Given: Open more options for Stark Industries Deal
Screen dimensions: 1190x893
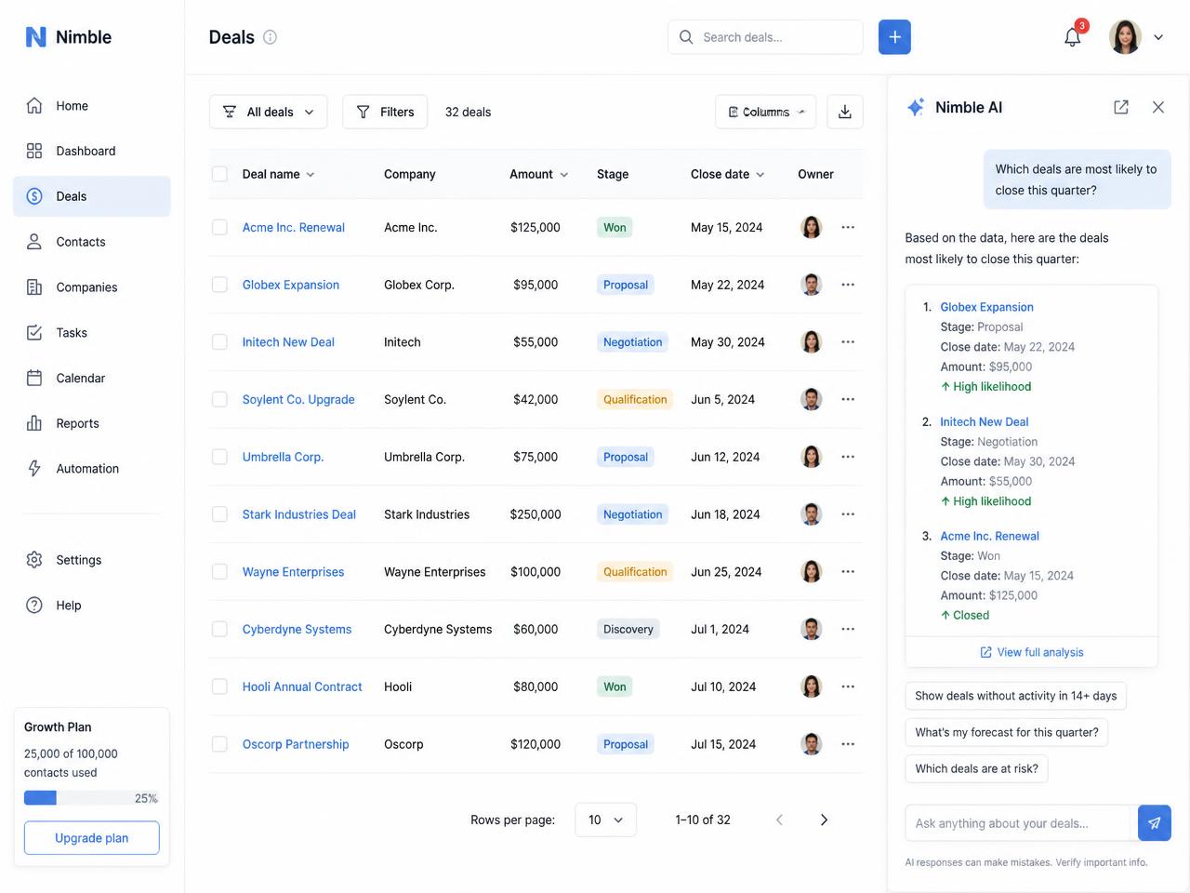Looking at the screenshot, I should click(848, 514).
